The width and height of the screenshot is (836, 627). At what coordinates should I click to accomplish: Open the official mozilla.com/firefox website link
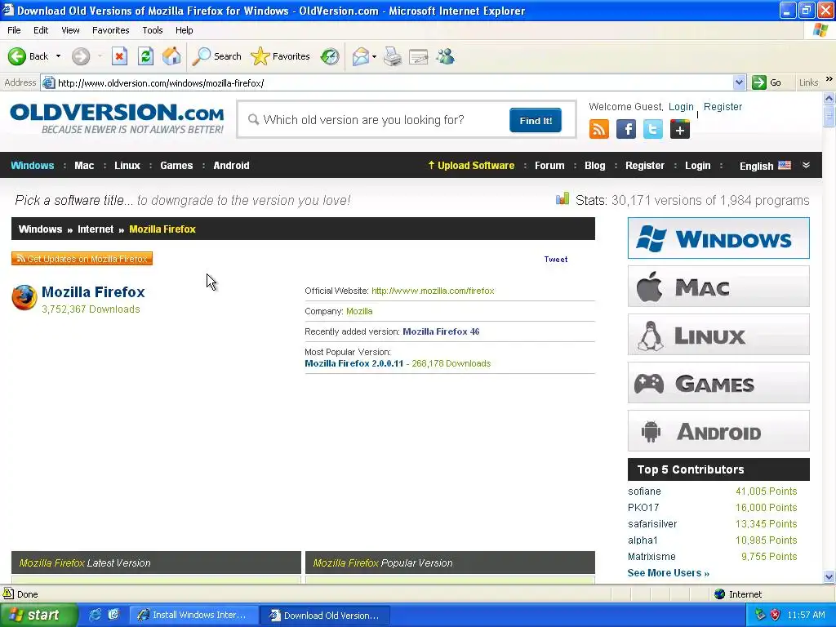433,291
